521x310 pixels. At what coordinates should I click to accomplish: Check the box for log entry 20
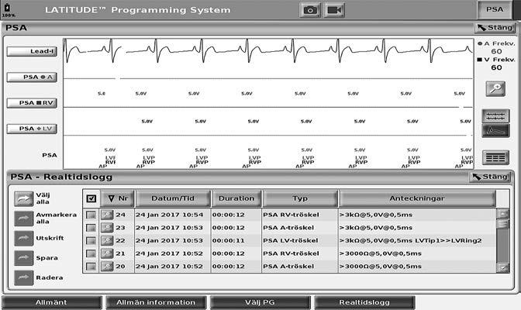coord(91,267)
